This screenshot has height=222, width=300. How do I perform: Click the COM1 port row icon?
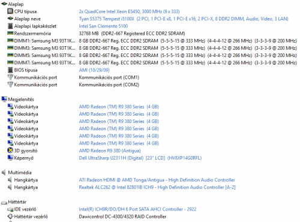pyautogui.click(x=10, y=77)
